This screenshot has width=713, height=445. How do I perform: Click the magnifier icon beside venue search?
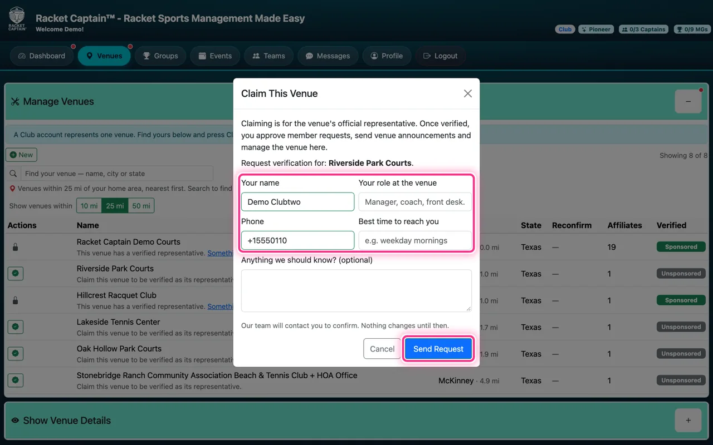(13, 174)
